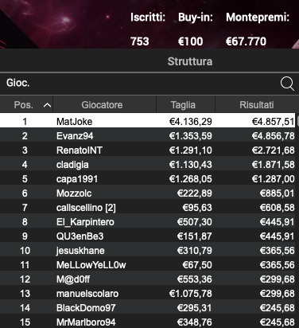
Task: Sort by Risultati column header
Action: (257, 105)
